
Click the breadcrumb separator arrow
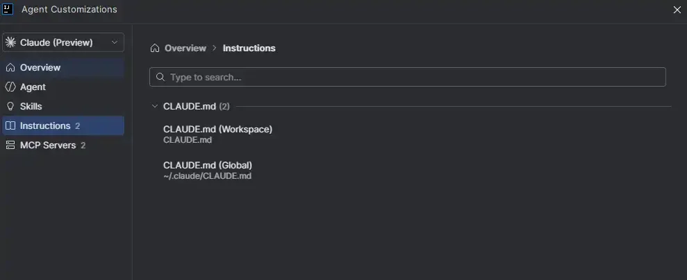[215, 48]
